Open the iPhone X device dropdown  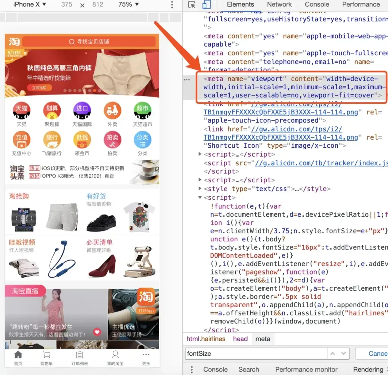pyautogui.click(x=30, y=4)
